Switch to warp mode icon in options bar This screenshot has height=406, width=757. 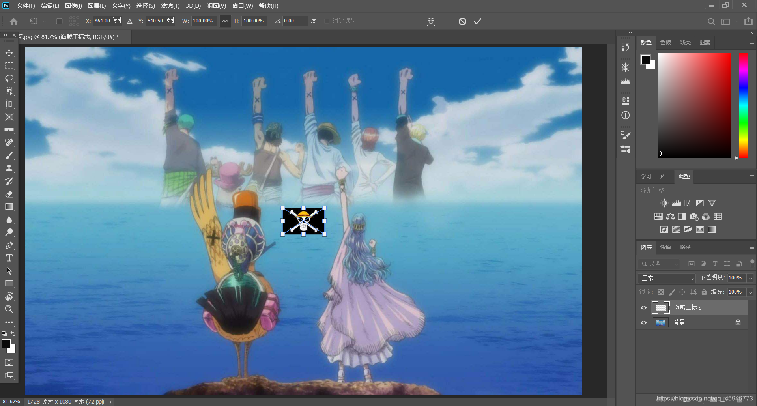point(431,21)
